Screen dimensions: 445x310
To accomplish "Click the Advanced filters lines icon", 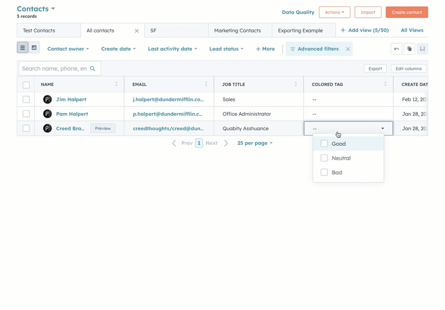I will click(x=293, y=49).
